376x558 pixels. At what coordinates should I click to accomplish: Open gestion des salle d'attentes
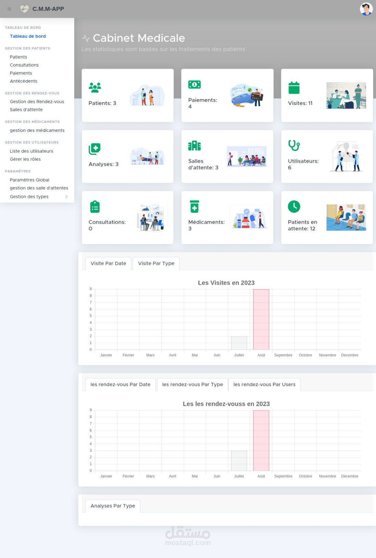39,188
